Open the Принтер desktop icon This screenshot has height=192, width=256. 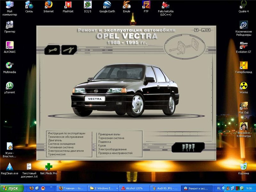tap(10, 27)
